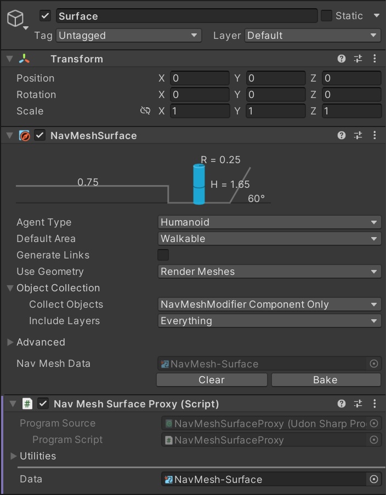Screen dimensions: 386x495
Task: Disable the NavMeshSurface component checkbox
Action: tap(39, 135)
